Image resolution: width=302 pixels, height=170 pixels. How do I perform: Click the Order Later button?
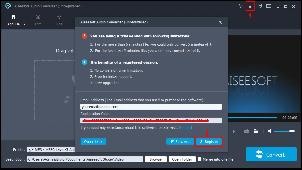click(93, 141)
